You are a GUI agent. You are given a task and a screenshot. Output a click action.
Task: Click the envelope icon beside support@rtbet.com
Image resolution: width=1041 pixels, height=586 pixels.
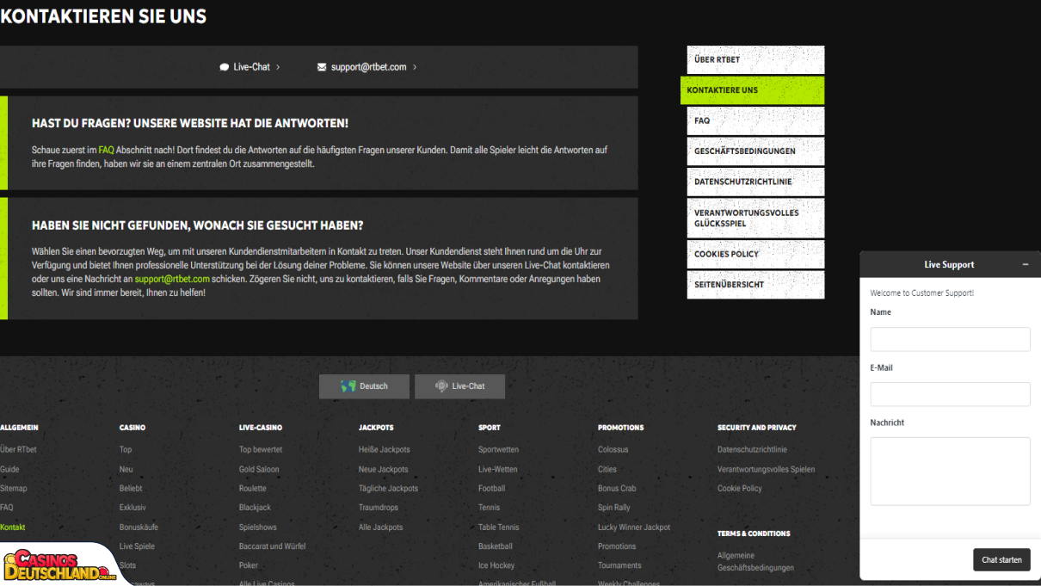pos(322,67)
